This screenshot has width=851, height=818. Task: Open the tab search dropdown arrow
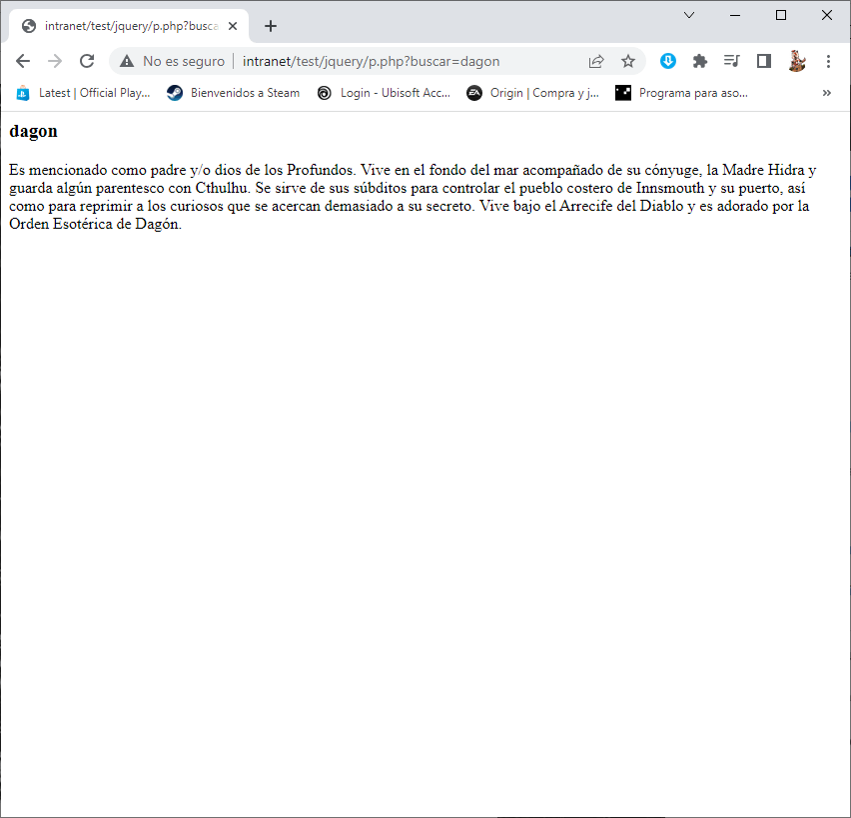(689, 15)
